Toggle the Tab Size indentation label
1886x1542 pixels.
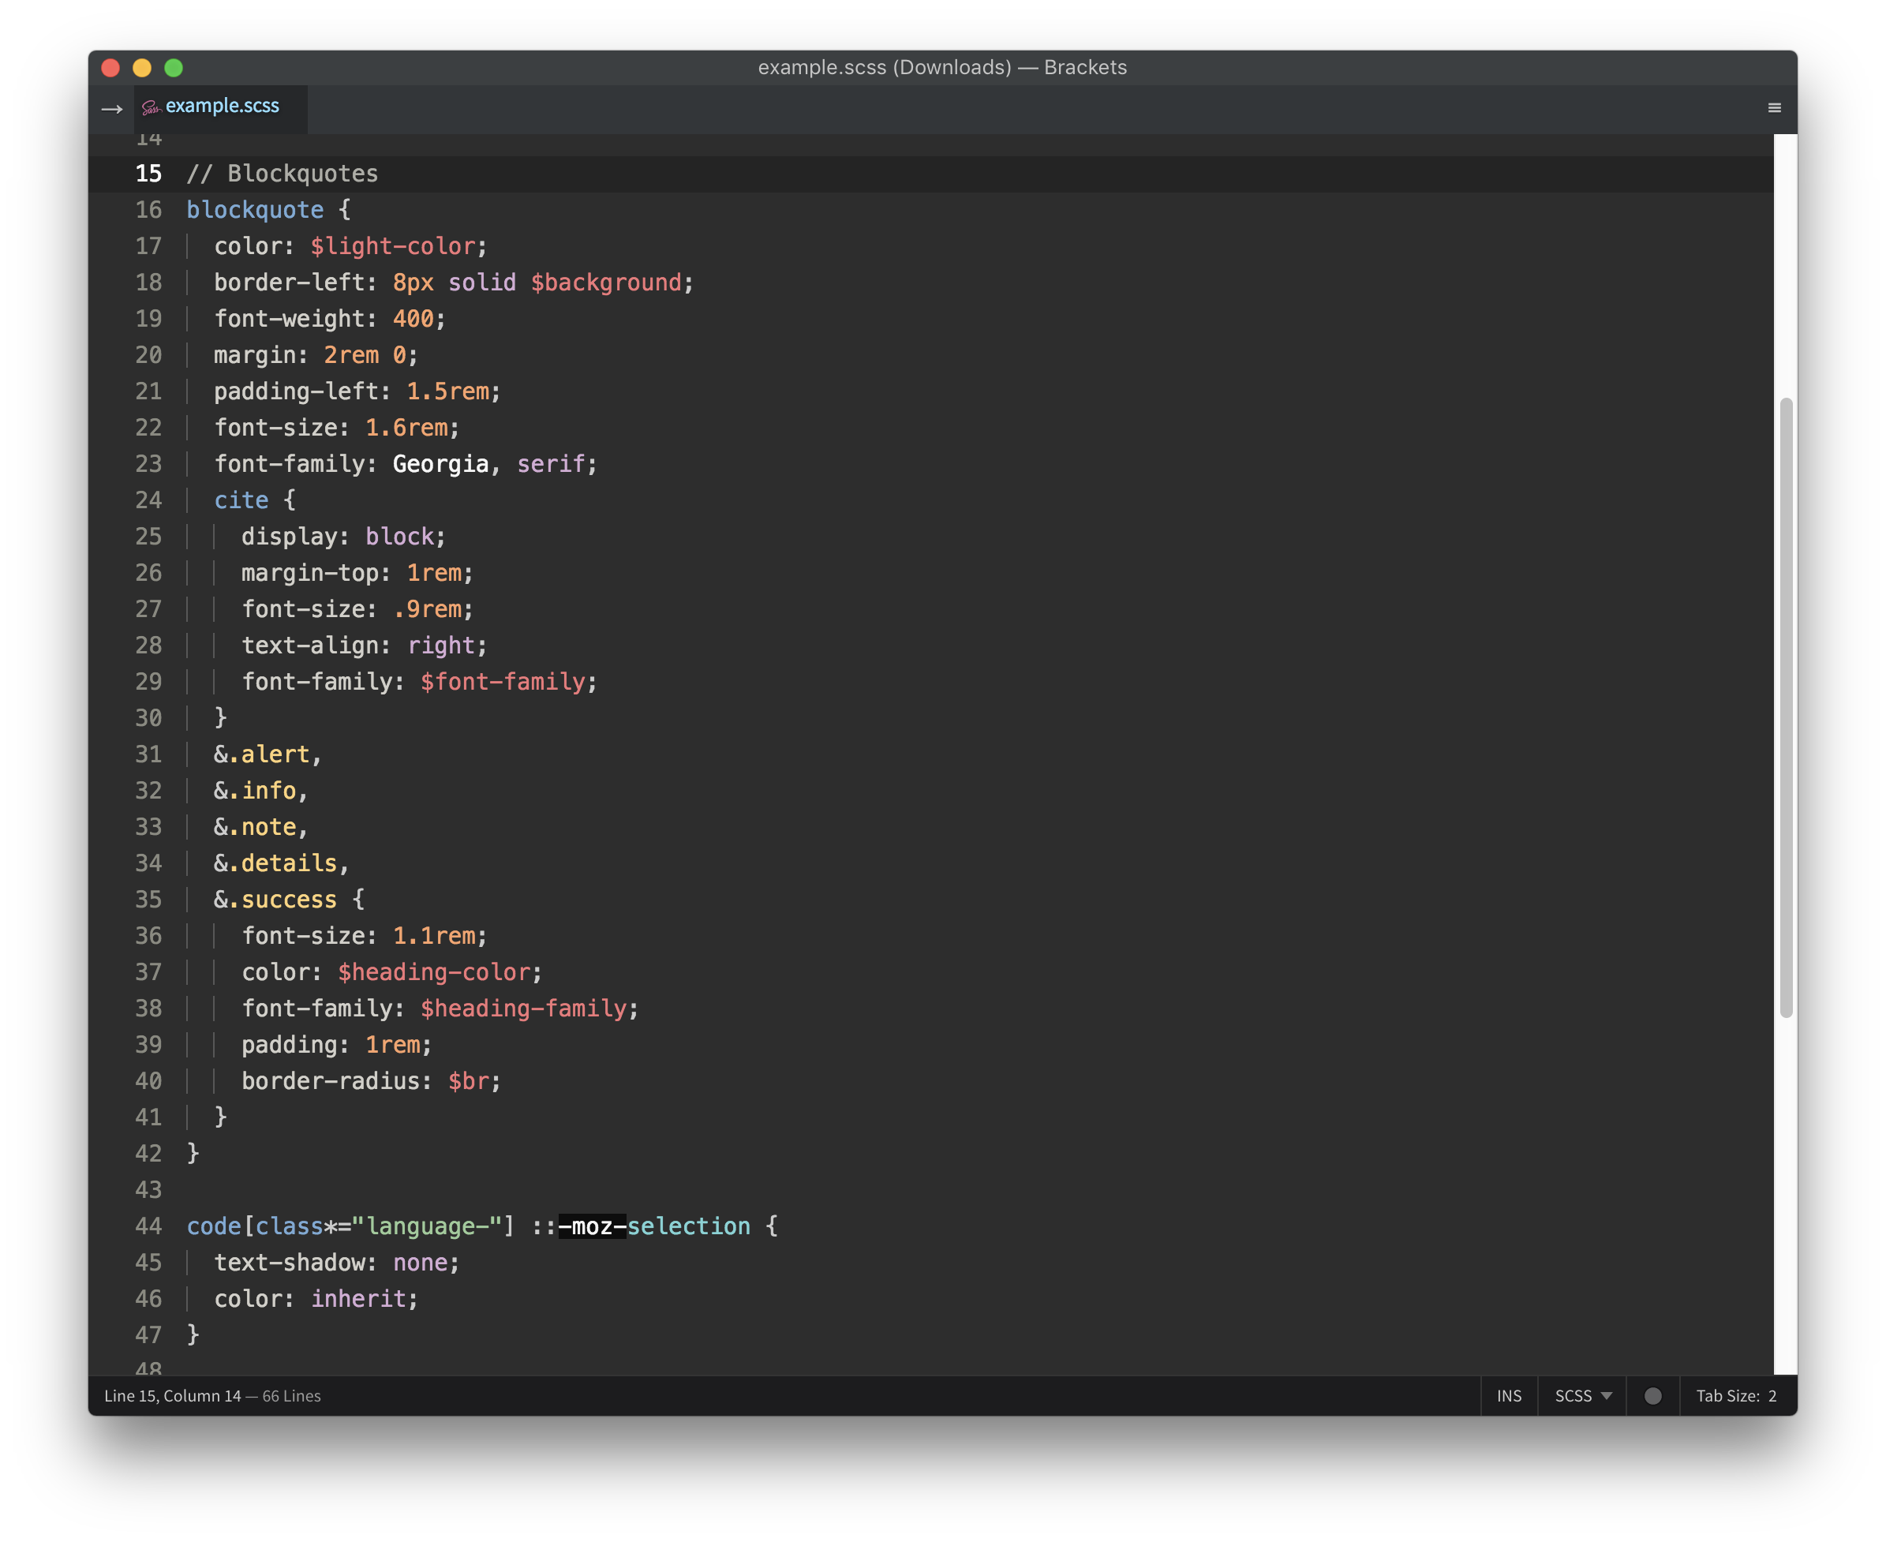coord(1727,1395)
